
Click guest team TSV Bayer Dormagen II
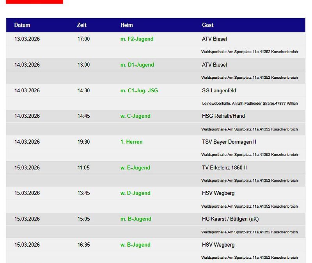229,142
